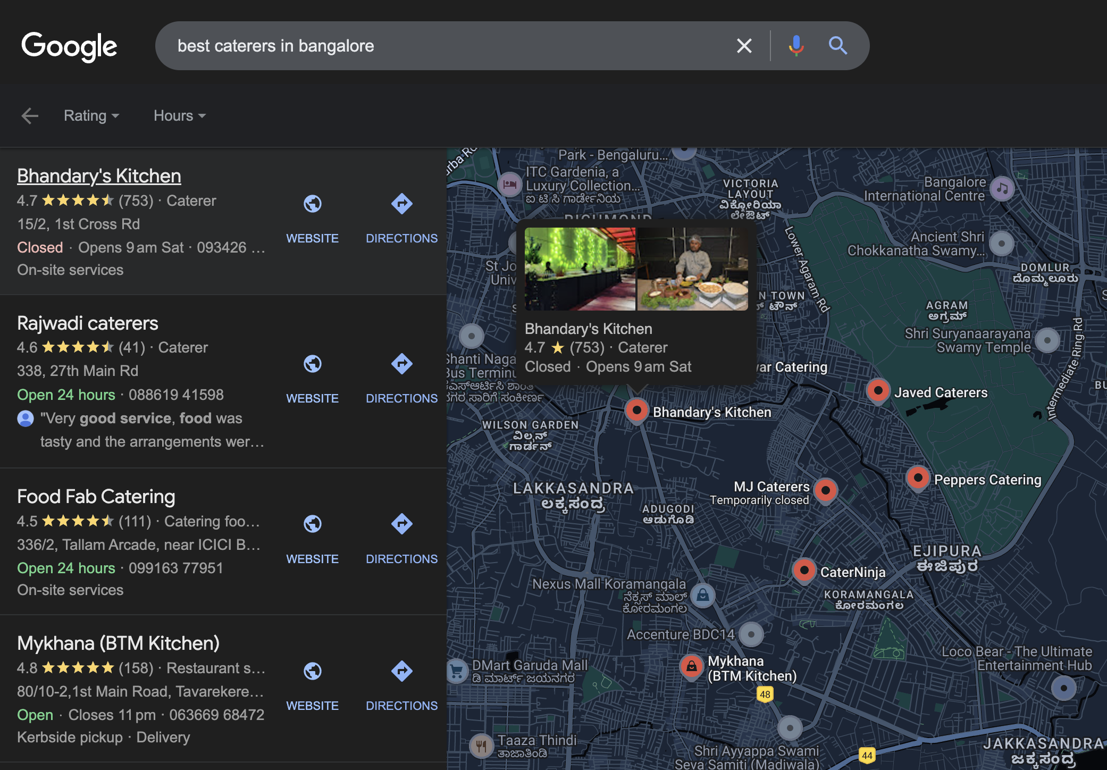The image size is (1107, 770).
Task: Click the Google logo
Action: coord(69,46)
